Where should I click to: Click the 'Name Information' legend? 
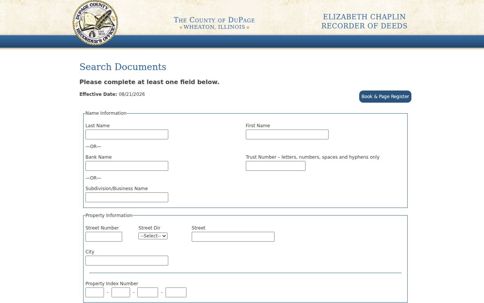coord(106,113)
